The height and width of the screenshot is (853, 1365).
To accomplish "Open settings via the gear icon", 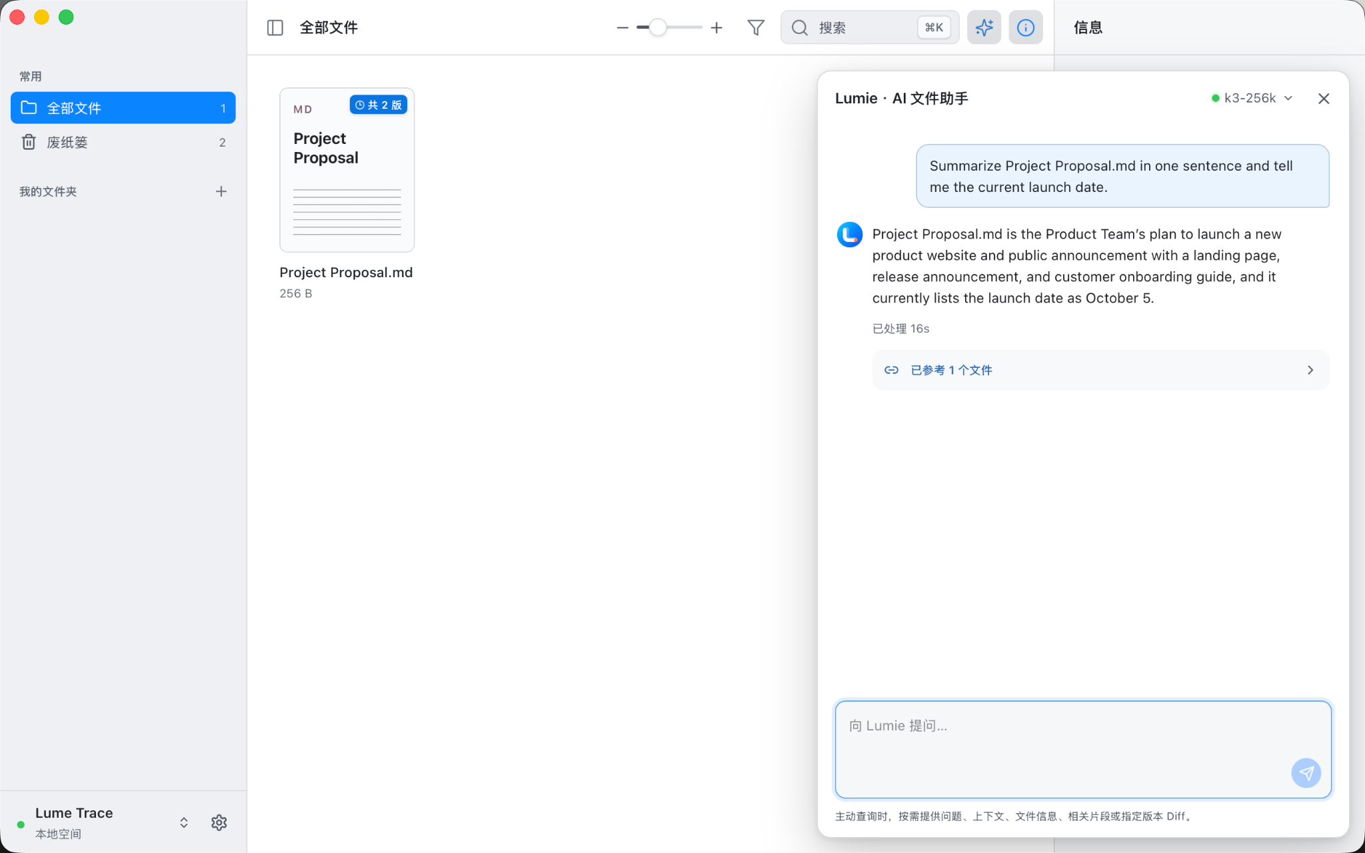I will click(219, 822).
